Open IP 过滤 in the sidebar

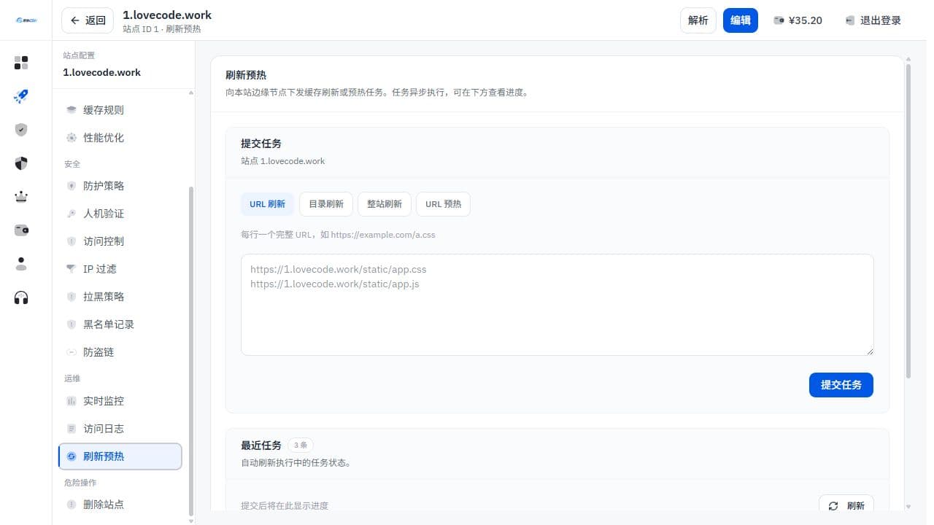click(x=120, y=269)
